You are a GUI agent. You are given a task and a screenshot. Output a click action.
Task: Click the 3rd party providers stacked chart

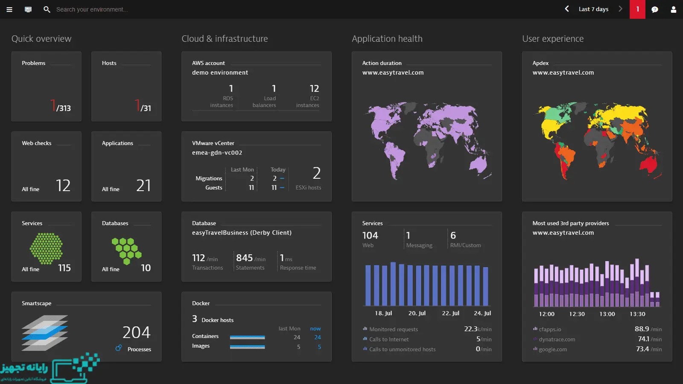(597, 282)
